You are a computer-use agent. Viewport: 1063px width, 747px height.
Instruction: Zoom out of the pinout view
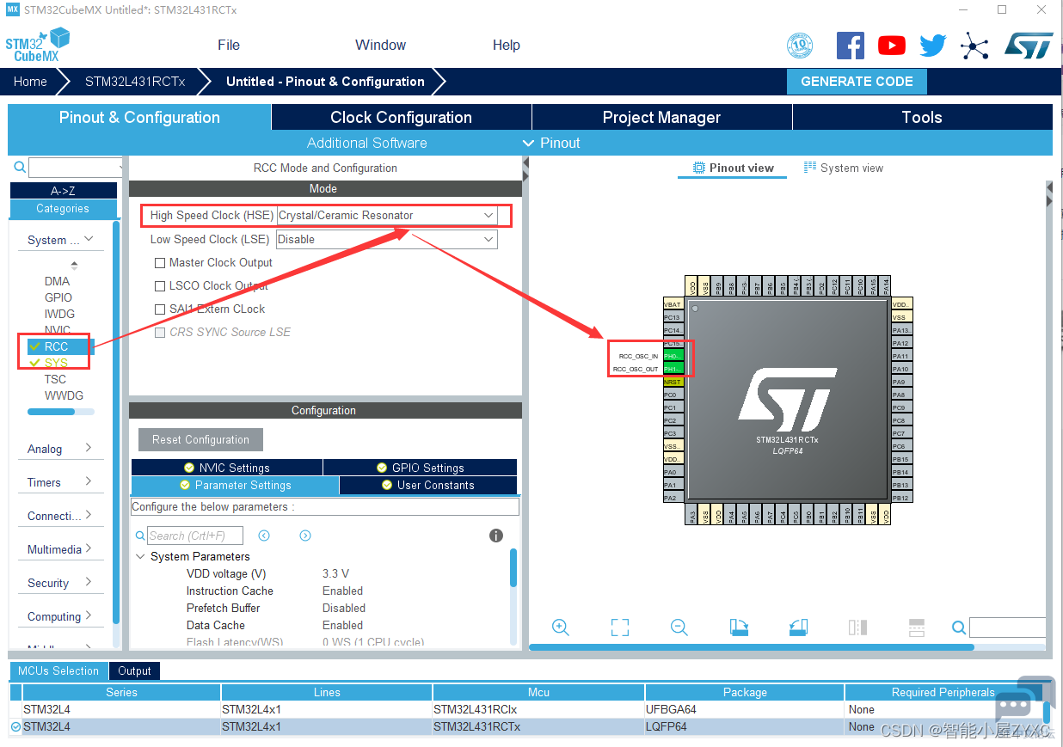(x=679, y=628)
